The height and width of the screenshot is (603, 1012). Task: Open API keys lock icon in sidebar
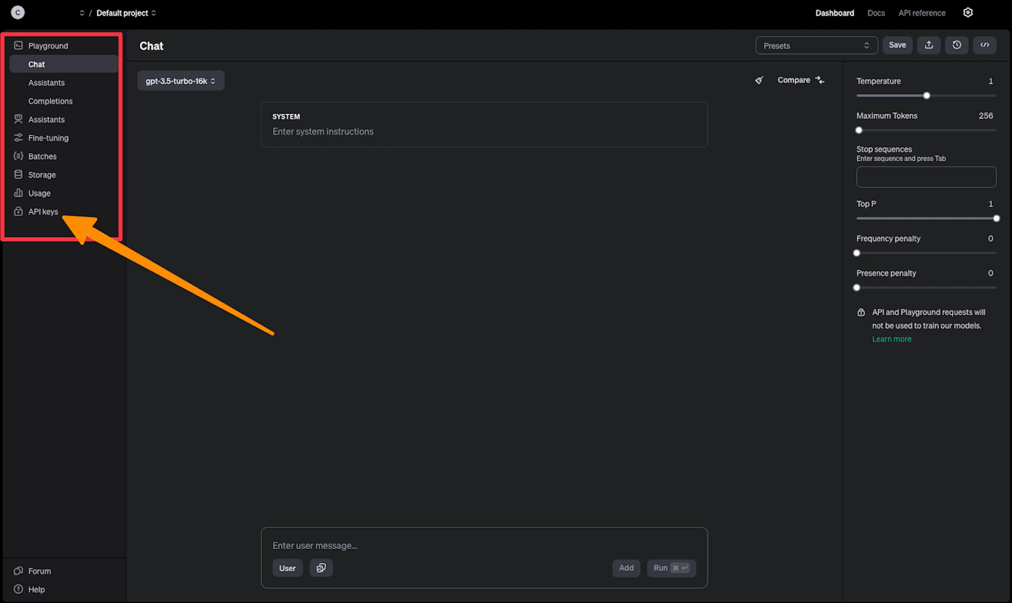18,211
